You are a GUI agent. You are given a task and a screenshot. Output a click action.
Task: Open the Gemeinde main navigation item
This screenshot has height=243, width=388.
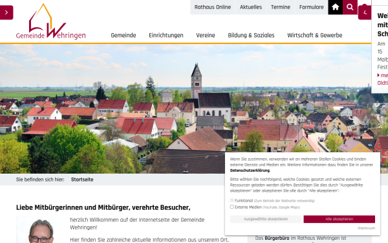pyautogui.click(x=124, y=36)
